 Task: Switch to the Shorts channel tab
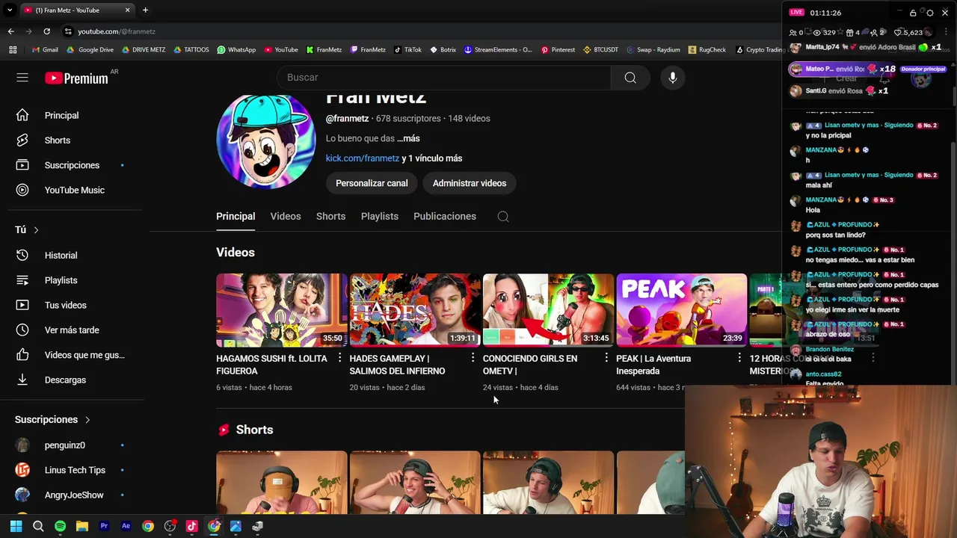pos(330,217)
